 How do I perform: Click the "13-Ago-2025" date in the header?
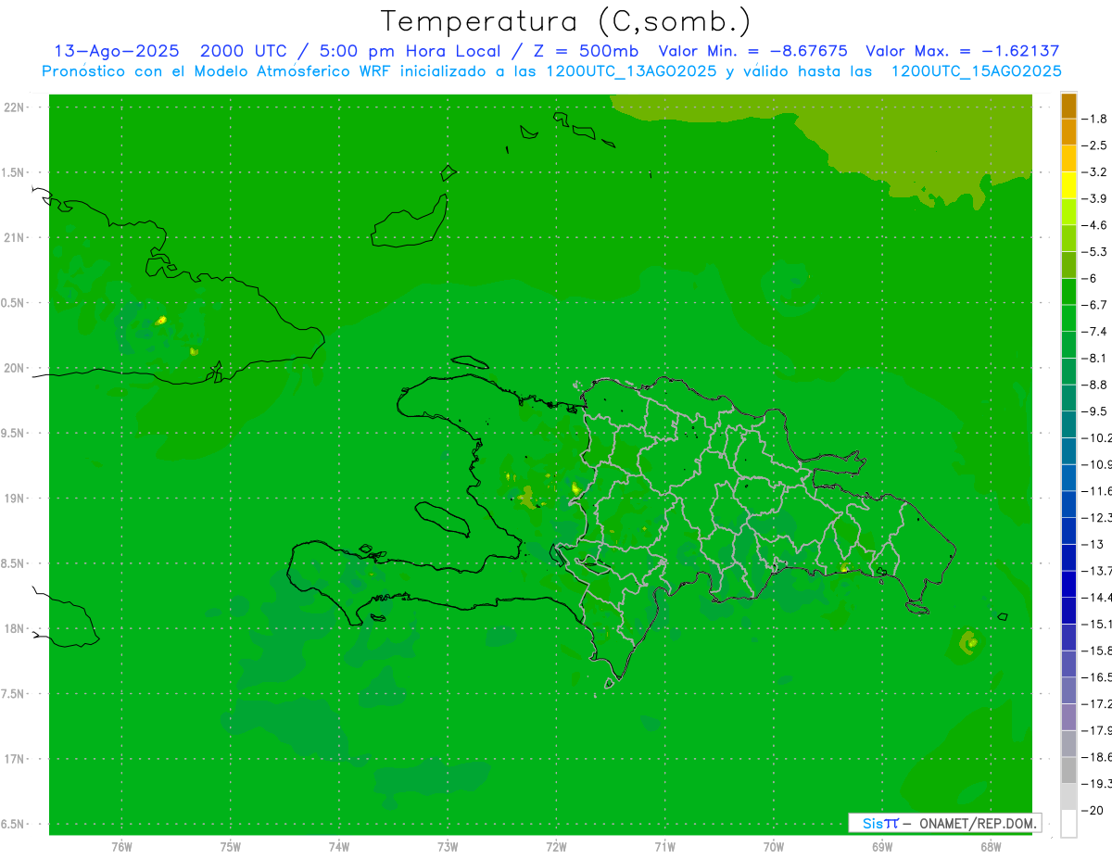tap(116, 51)
